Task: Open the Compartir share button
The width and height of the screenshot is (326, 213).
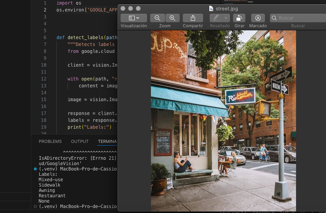Action: pos(193,18)
